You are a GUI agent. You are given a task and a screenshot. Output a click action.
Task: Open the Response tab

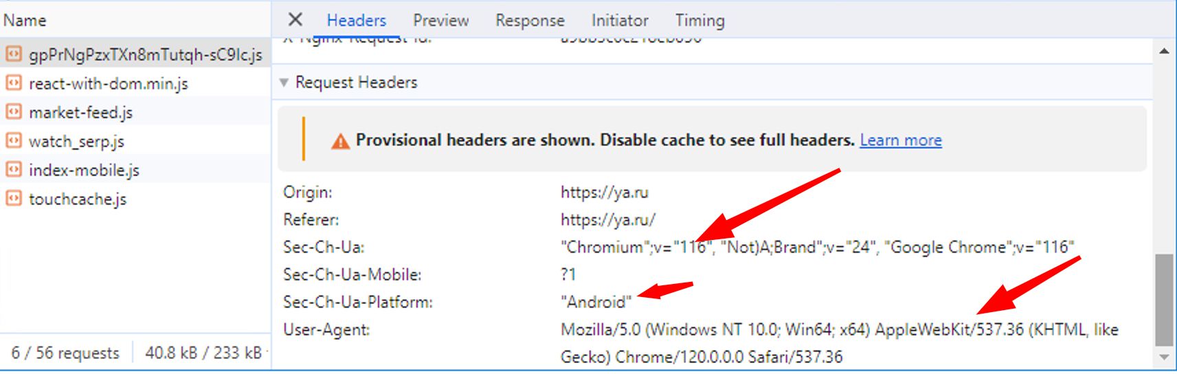530,21
